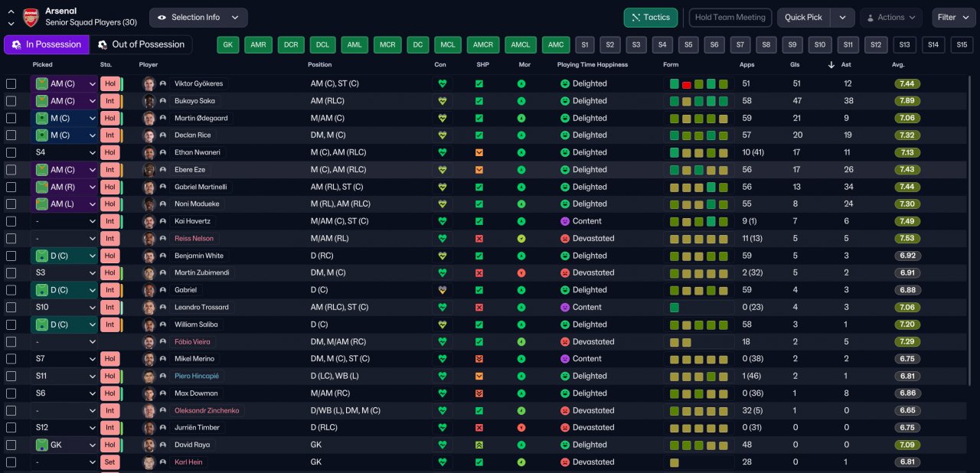
Task: Open the Selection Info dropdown
Action: tap(198, 17)
